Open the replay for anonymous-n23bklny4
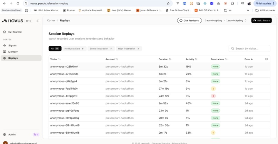The width and height of the screenshot is (278, 144). [x=159, y=67]
